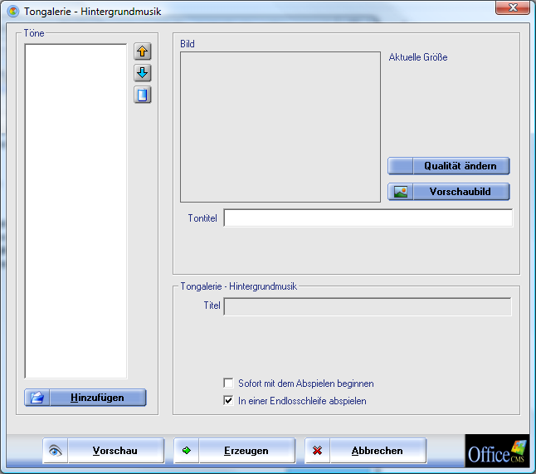Close the Tongalerie dialog window
This screenshot has width=536, height=474.
pos(513,7)
